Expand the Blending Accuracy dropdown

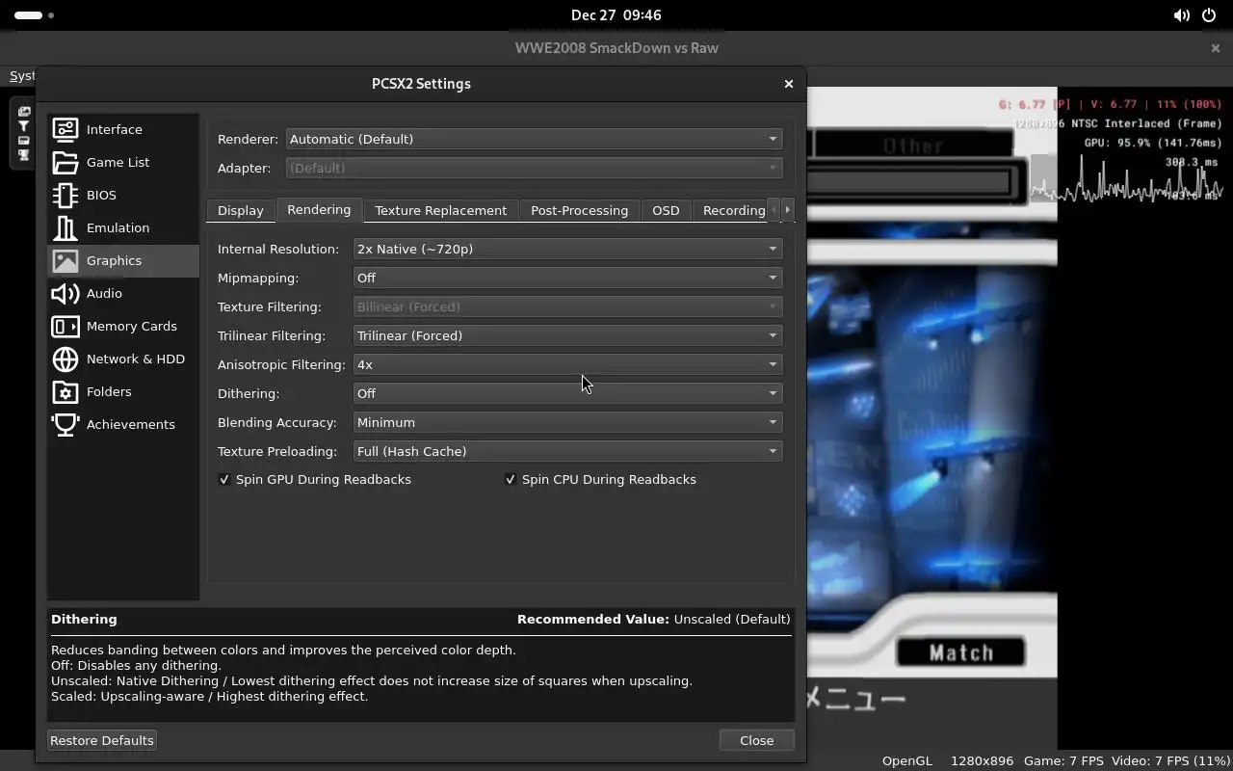pos(567,422)
